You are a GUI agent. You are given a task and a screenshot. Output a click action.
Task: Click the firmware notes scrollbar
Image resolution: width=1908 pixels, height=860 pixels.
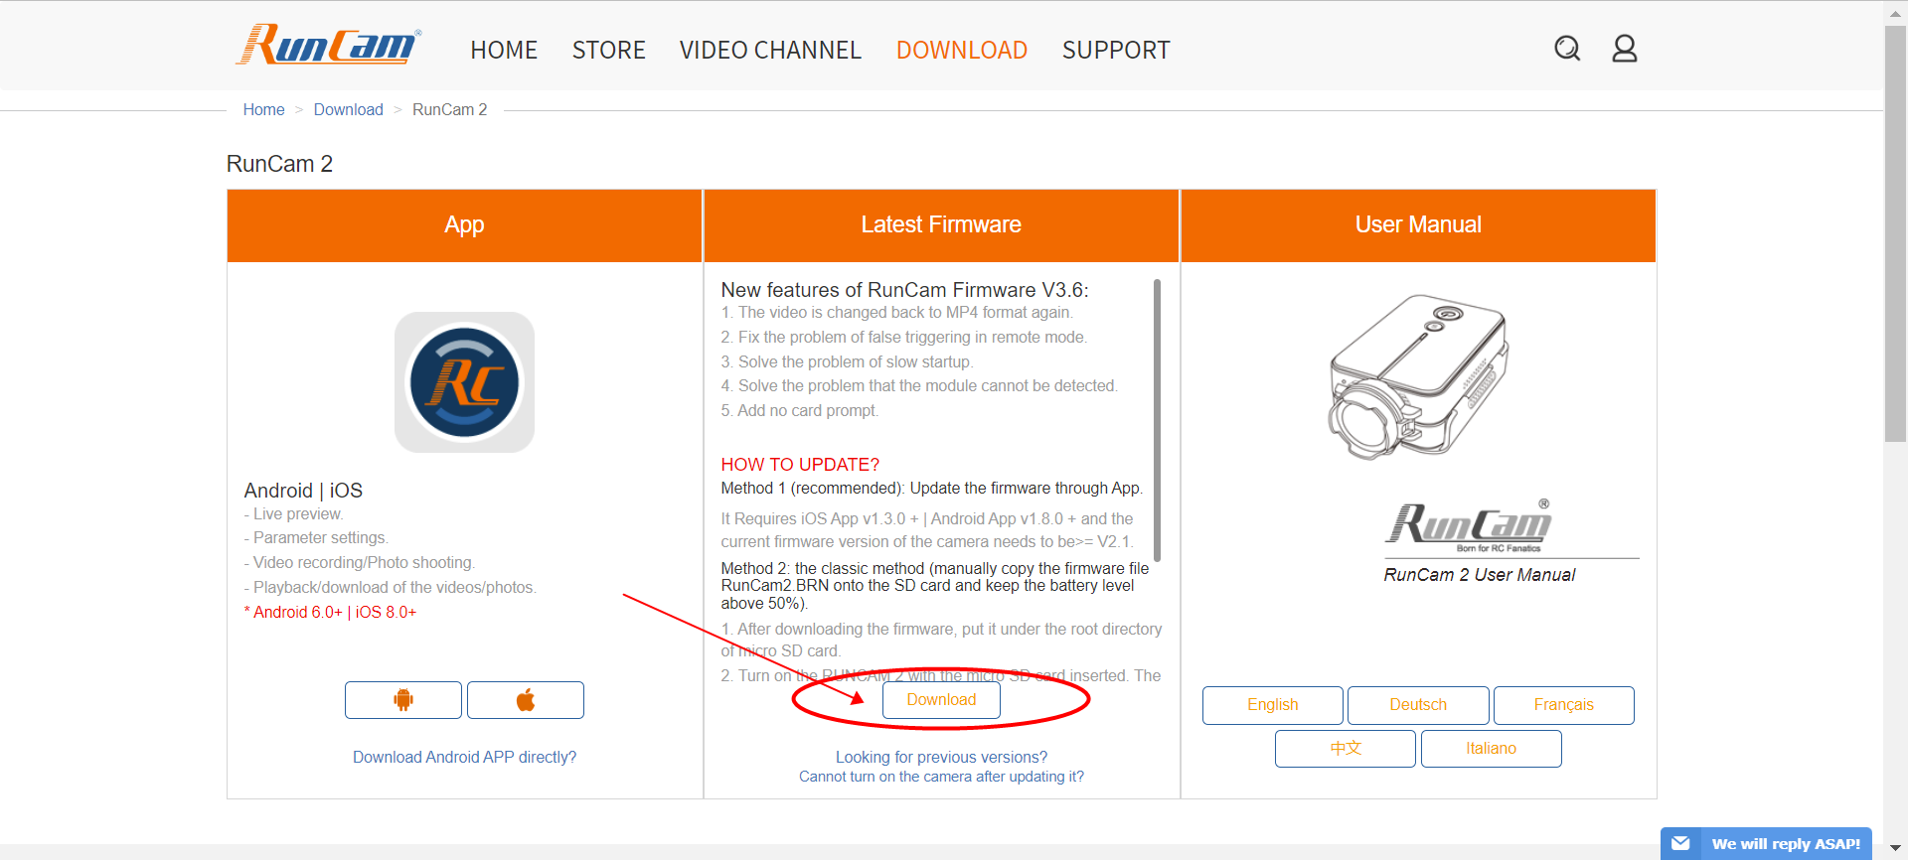1157,417
